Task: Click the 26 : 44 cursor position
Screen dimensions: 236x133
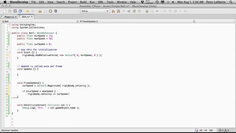Action: (203, 130)
